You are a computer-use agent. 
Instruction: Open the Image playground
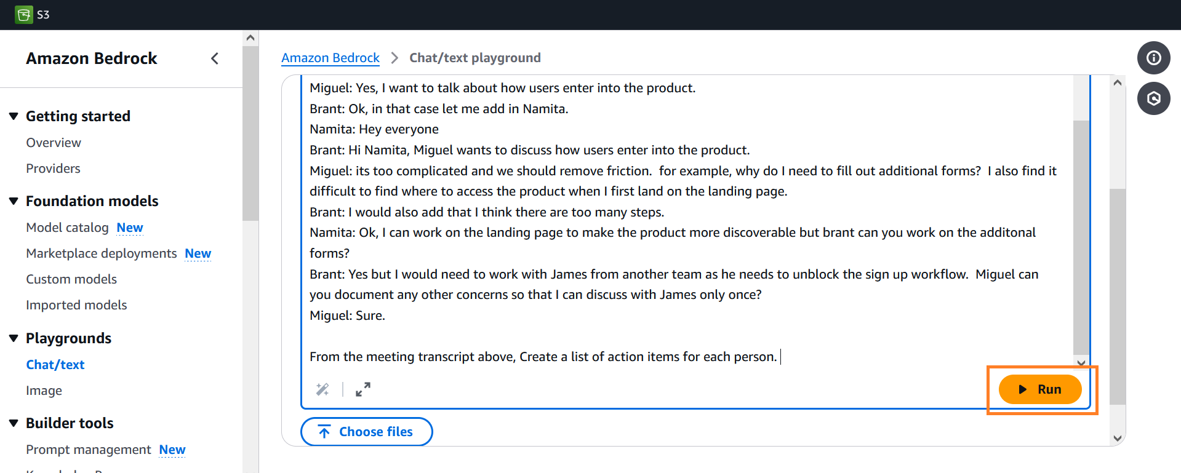click(44, 391)
